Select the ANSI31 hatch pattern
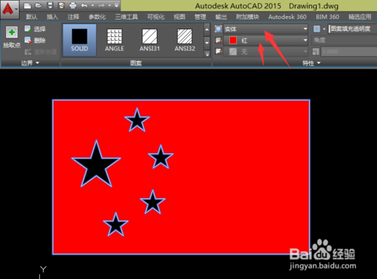377x279 pixels. tap(150, 40)
